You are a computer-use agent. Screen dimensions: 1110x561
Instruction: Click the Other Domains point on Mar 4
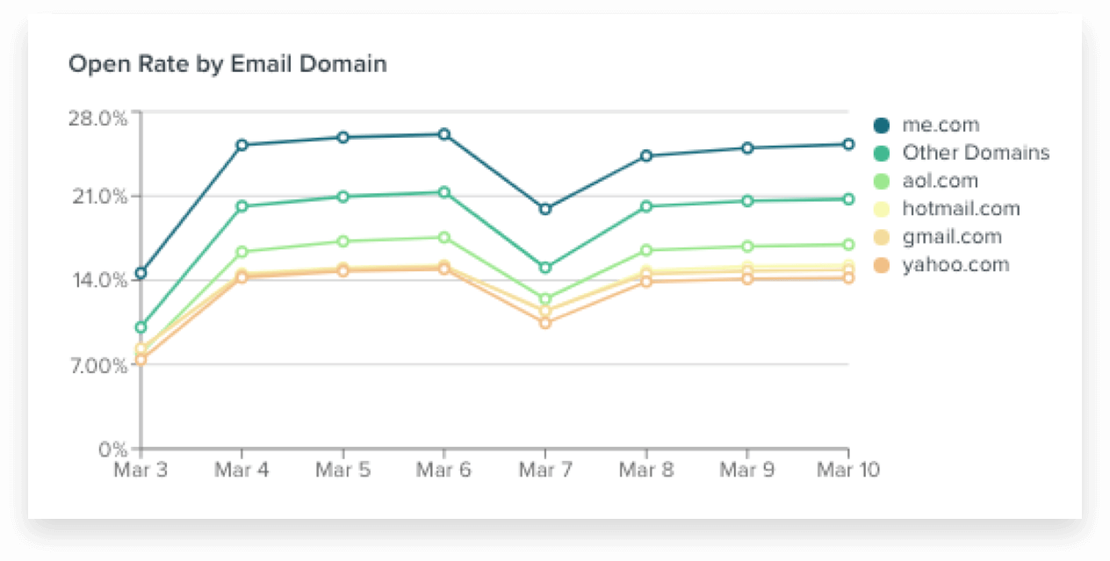(241, 206)
